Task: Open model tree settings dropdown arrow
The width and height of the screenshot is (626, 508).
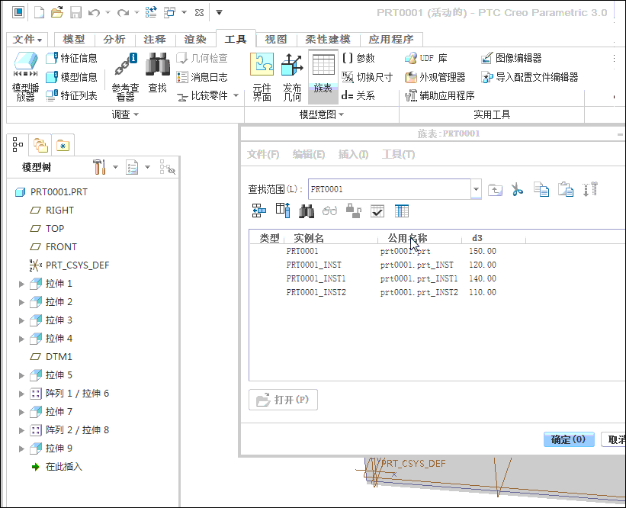Action: pyautogui.click(x=115, y=167)
